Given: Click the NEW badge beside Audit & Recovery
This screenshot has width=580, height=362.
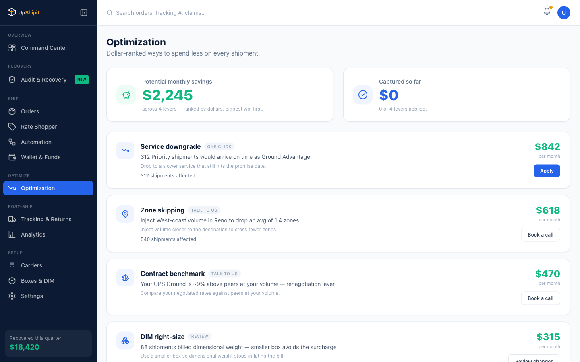Looking at the screenshot, I should (82, 80).
